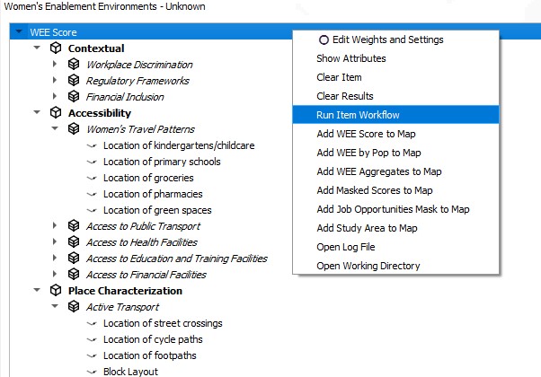The height and width of the screenshot is (377, 541).
Task: Click the layered cube icon beside Access to Health Facilities
Action: pyautogui.click(x=74, y=242)
